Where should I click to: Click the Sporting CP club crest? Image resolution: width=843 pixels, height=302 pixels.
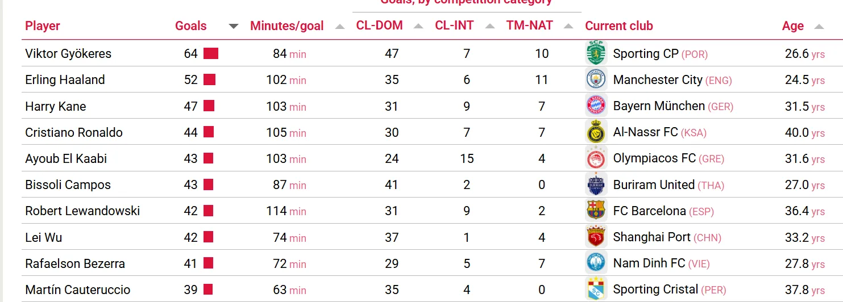(x=596, y=53)
